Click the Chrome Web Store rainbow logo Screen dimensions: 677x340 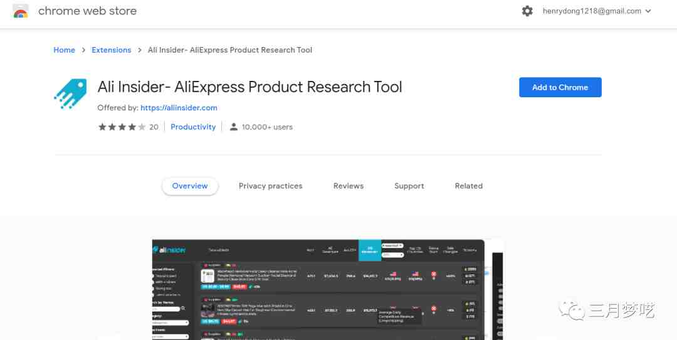pos(21,11)
